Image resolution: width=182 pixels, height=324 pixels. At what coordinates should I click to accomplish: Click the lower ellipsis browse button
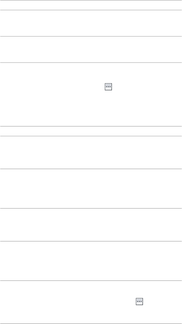tap(139, 301)
